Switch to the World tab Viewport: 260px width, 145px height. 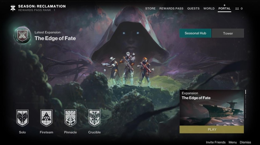point(209,9)
